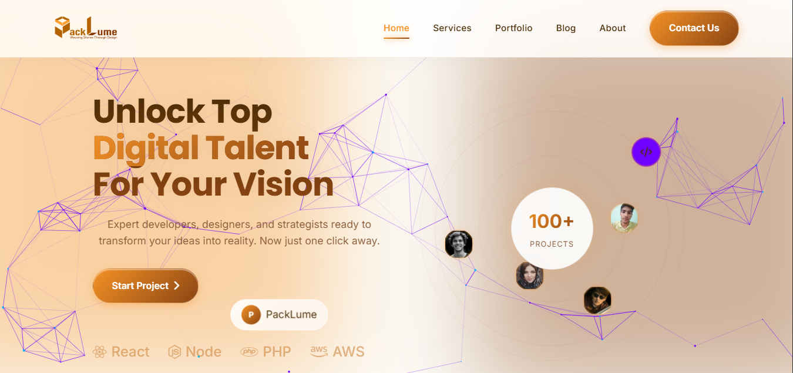Click the PHP oval logo icon
The image size is (793, 373).
[249, 352]
